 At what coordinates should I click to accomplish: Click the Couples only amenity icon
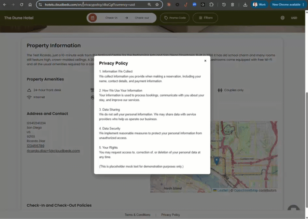click(x=220, y=90)
